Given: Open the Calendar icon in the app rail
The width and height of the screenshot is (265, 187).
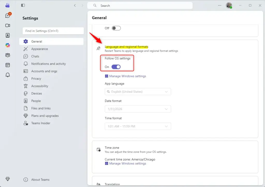Looking at the screenshot, I should coord(8,65).
